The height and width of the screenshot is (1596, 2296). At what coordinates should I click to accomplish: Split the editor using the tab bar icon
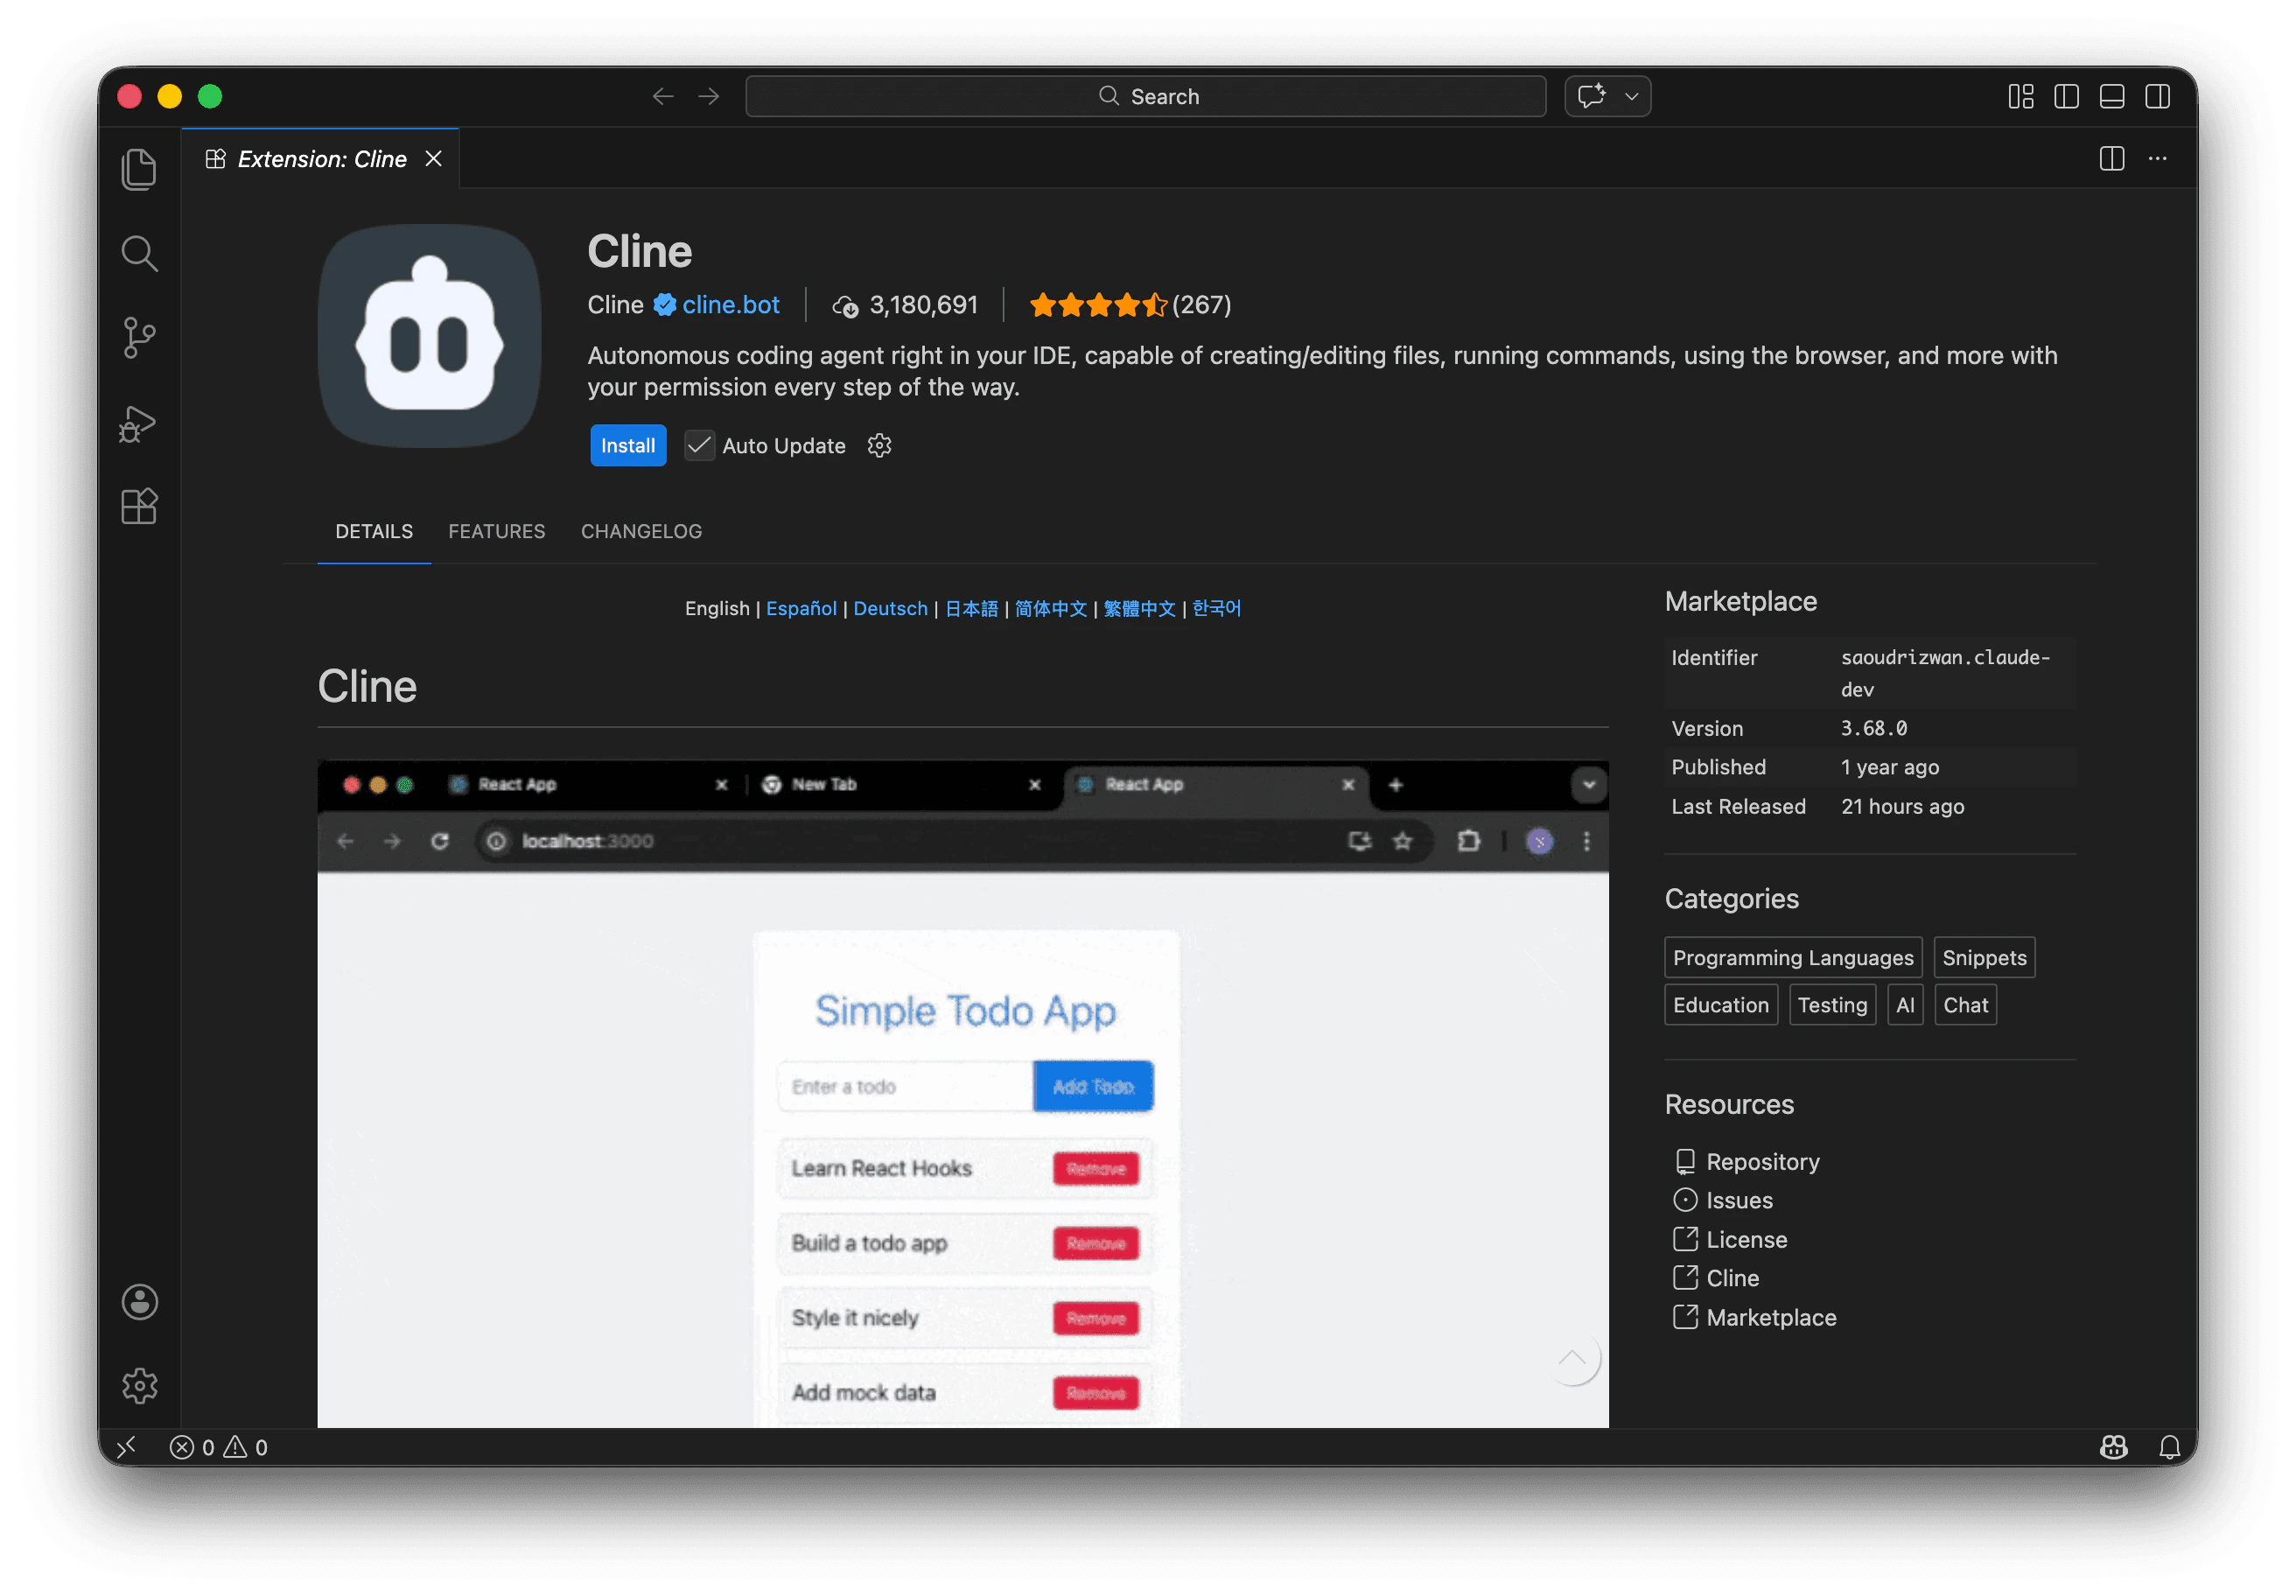click(x=2111, y=158)
